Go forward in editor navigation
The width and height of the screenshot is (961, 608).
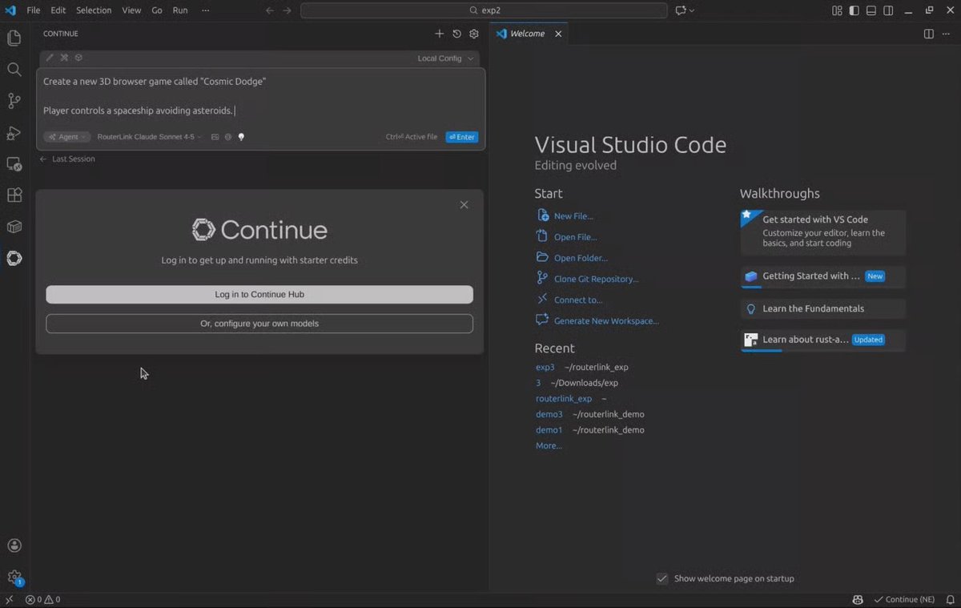(287, 10)
